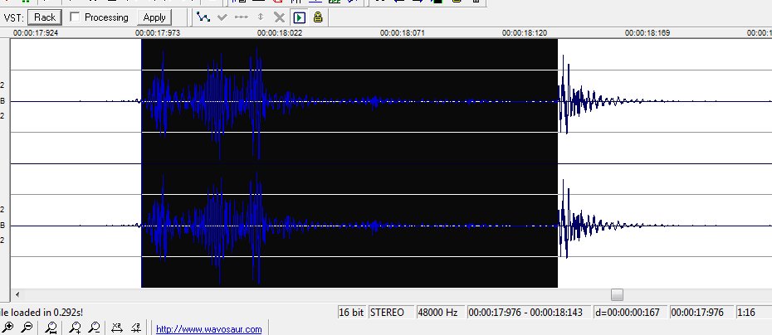
Task: Click the zoom out magnifier icon
Action: pos(27,328)
